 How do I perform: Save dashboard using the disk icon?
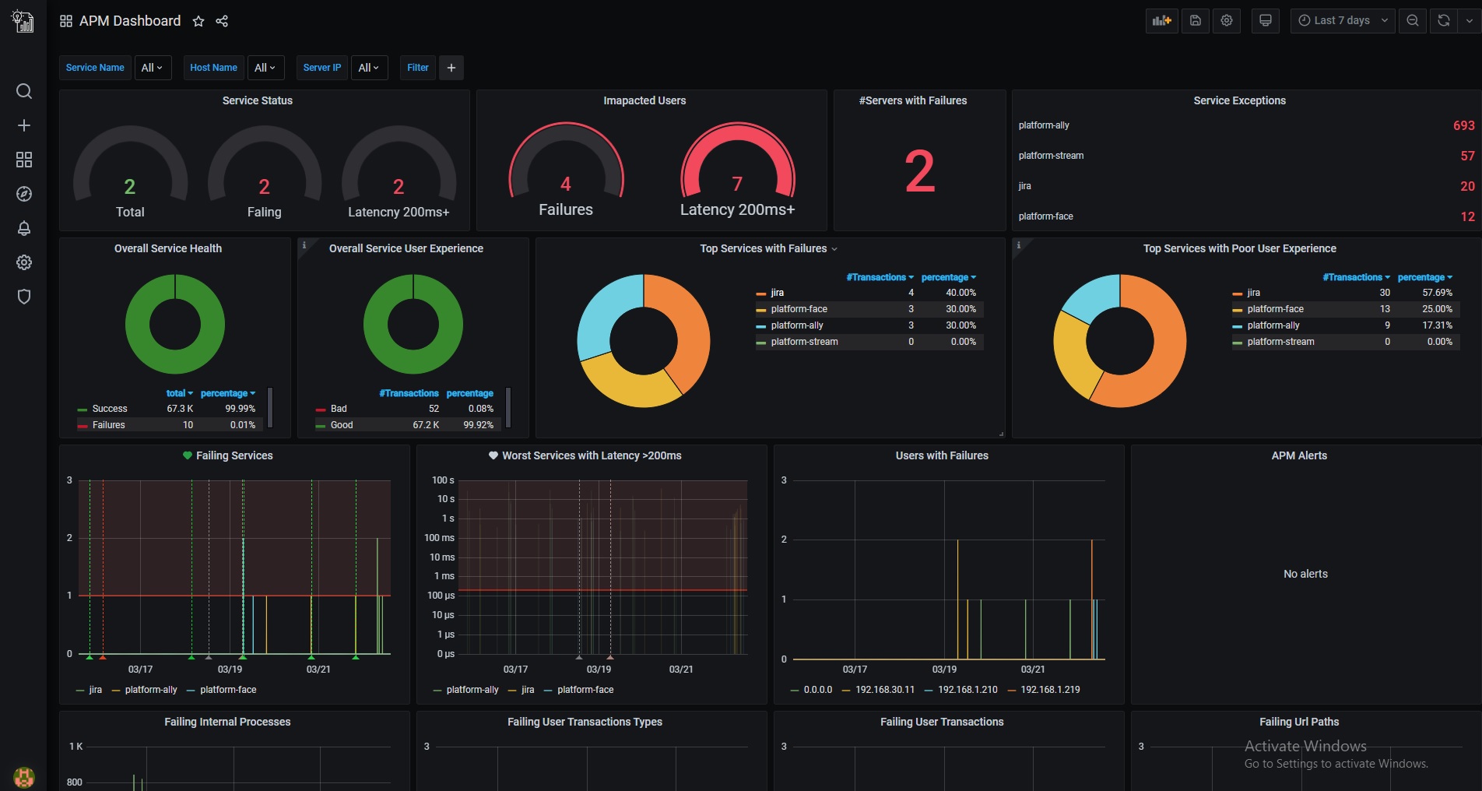point(1196,21)
